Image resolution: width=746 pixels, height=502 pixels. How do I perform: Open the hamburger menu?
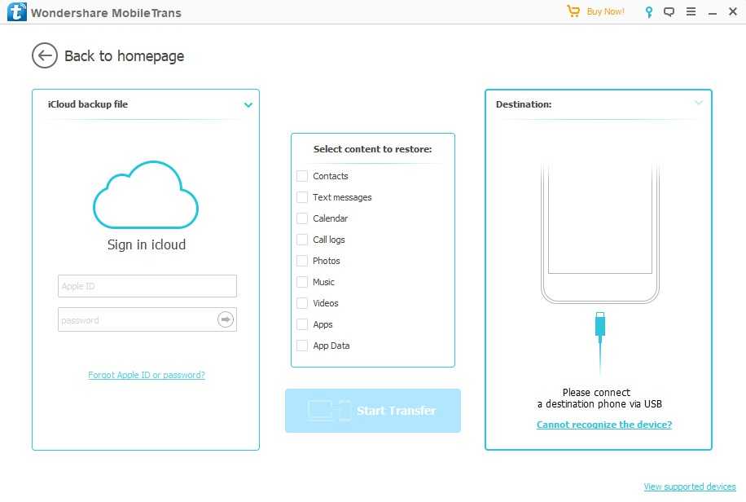pyautogui.click(x=691, y=12)
